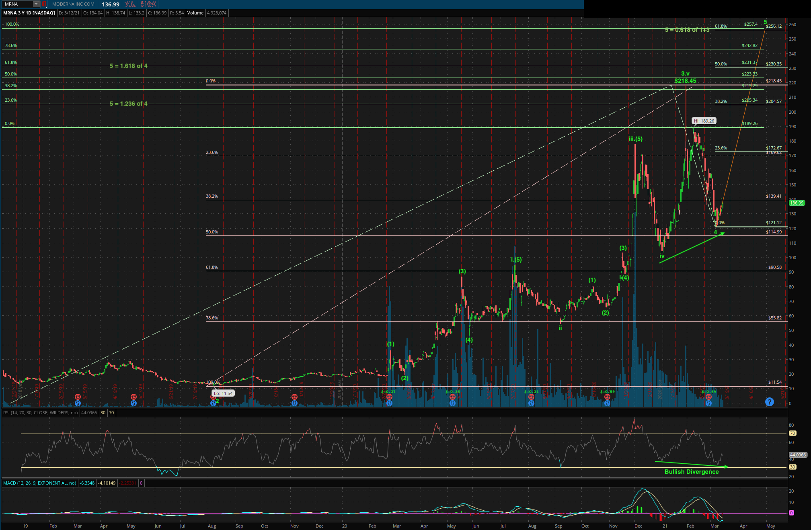Viewport: 811px width, 530px height.
Task: Click the Volume study label
Action: [x=195, y=13]
